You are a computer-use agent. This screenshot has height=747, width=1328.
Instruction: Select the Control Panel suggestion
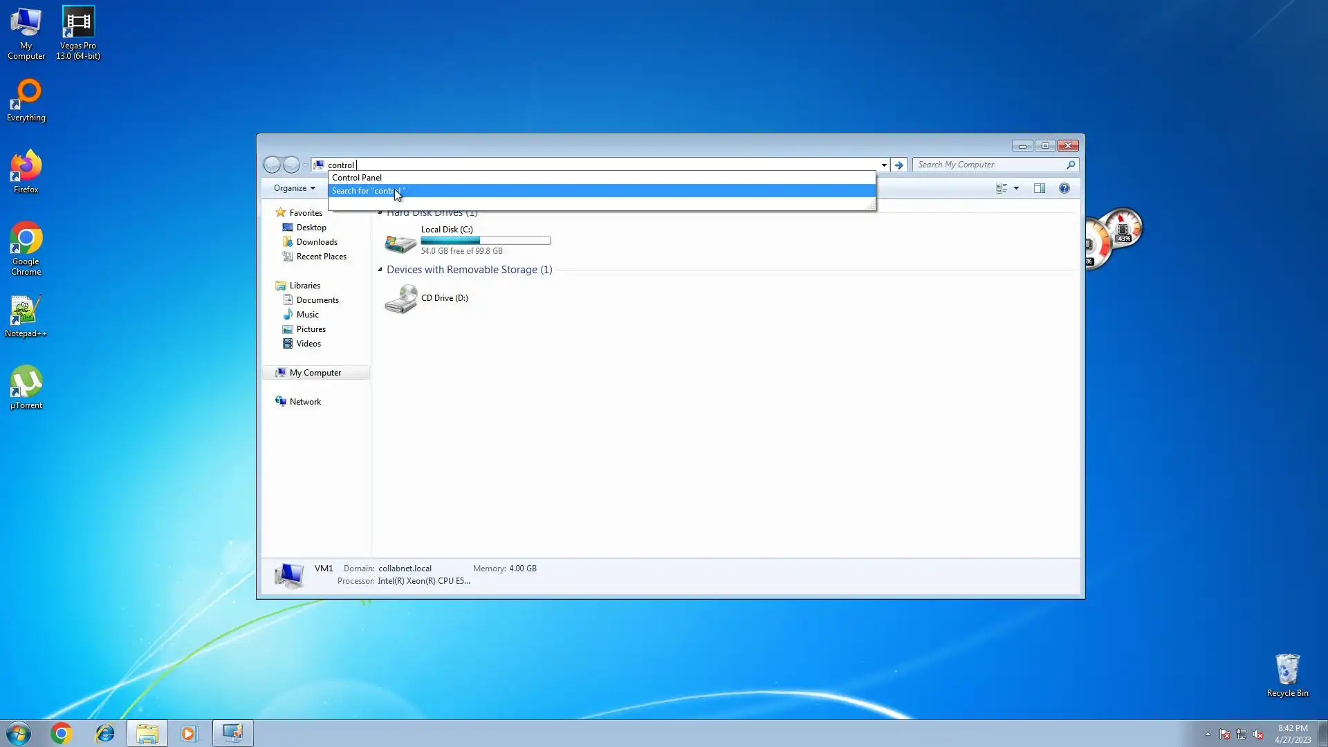pos(357,178)
